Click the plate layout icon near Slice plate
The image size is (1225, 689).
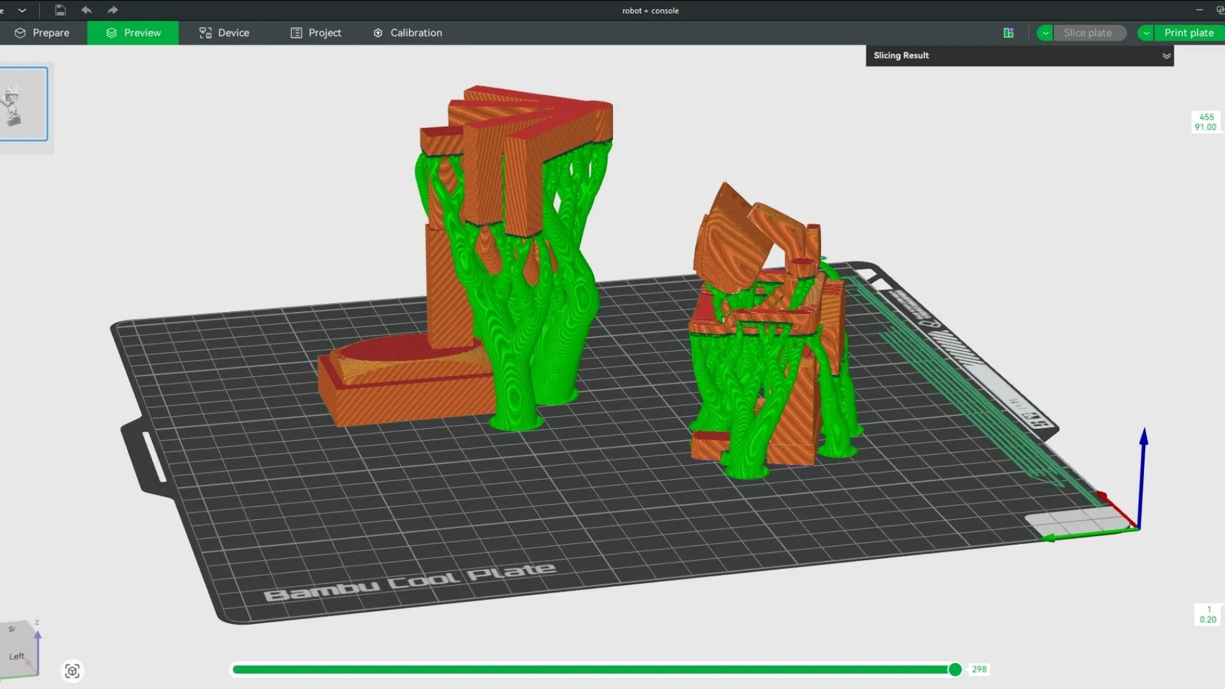click(1009, 33)
